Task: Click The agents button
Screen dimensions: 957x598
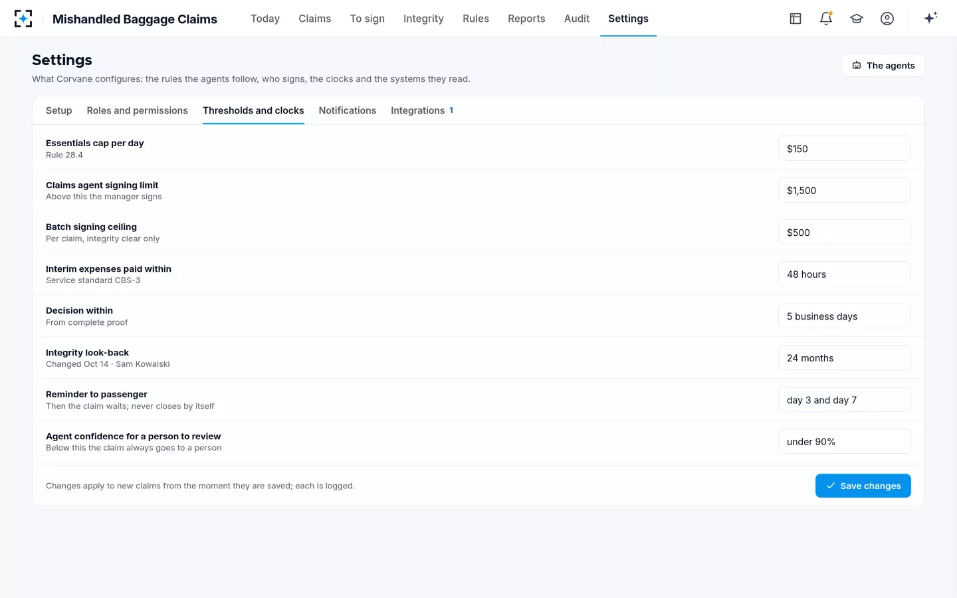Action: click(x=883, y=65)
